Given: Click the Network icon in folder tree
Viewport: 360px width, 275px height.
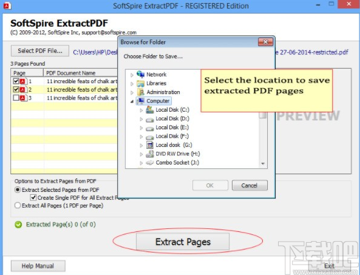Looking at the screenshot, I should click(x=140, y=74).
